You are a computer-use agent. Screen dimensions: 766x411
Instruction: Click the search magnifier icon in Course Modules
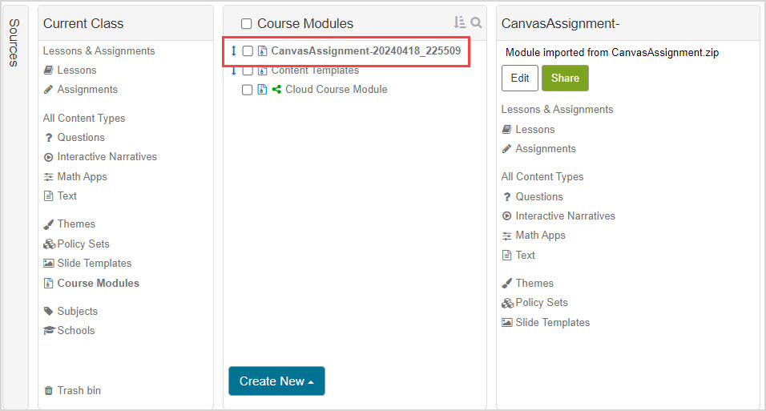point(476,23)
